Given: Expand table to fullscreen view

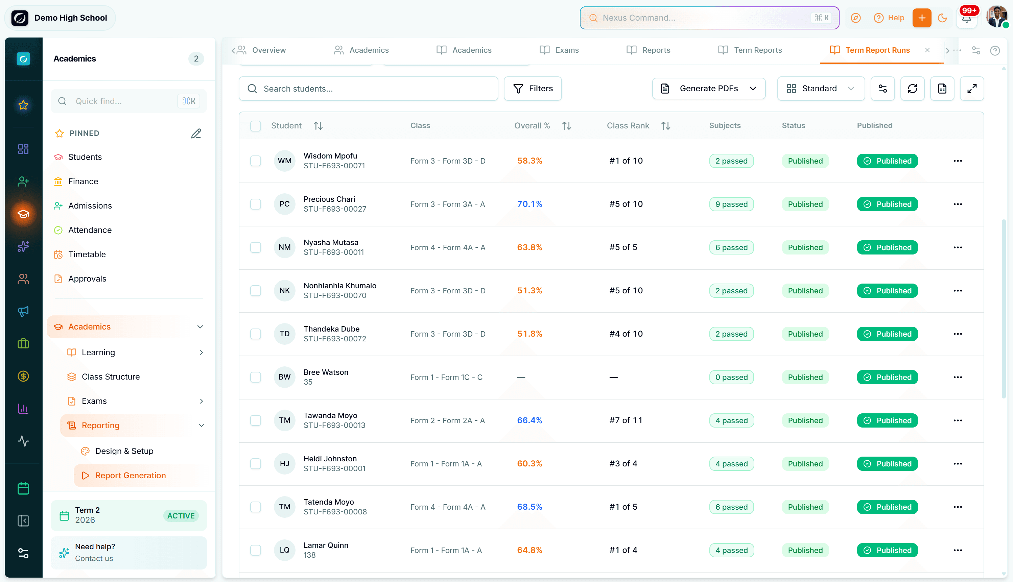Looking at the screenshot, I should [972, 88].
